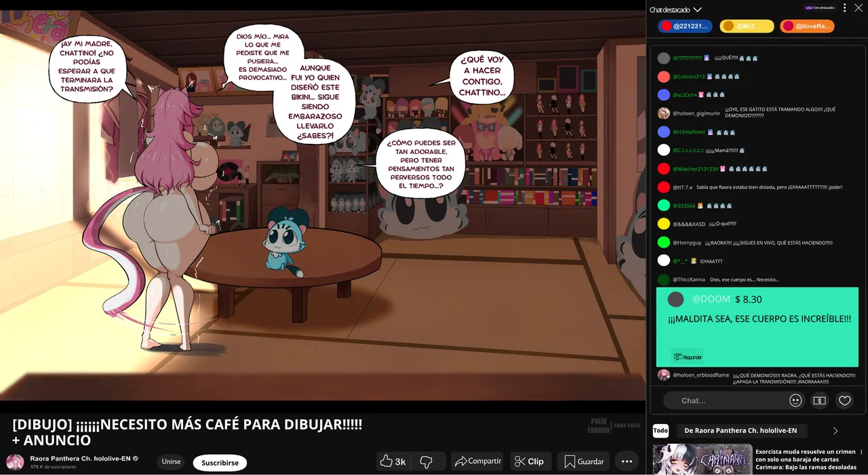Open Super Chat with the dollar bill icon

(x=819, y=400)
